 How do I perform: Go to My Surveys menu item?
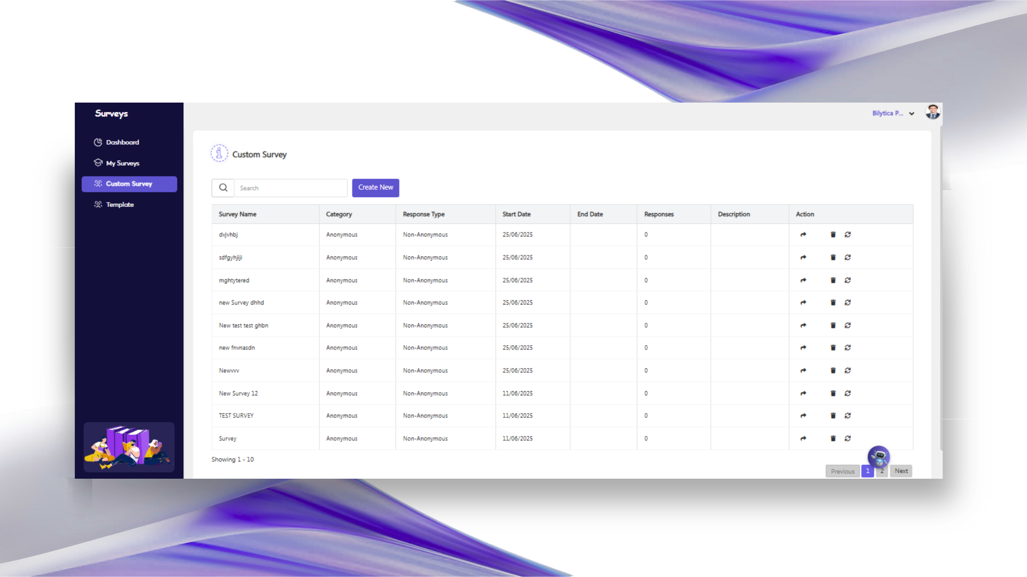(122, 163)
